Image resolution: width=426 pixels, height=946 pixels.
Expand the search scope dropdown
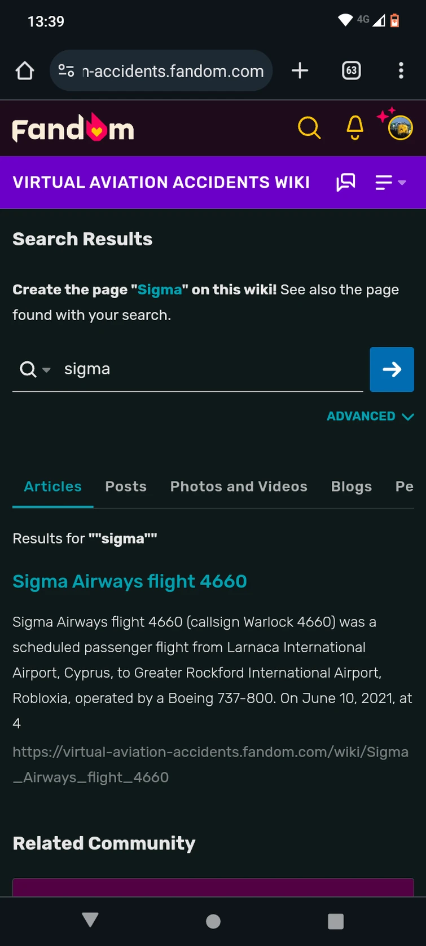pyautogui.click(x=35, y=370)
